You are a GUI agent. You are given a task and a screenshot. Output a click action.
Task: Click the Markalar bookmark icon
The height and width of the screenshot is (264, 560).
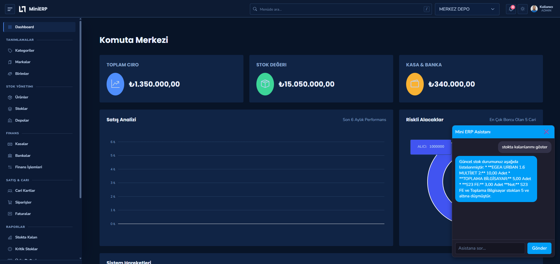[x=10, y=62]
